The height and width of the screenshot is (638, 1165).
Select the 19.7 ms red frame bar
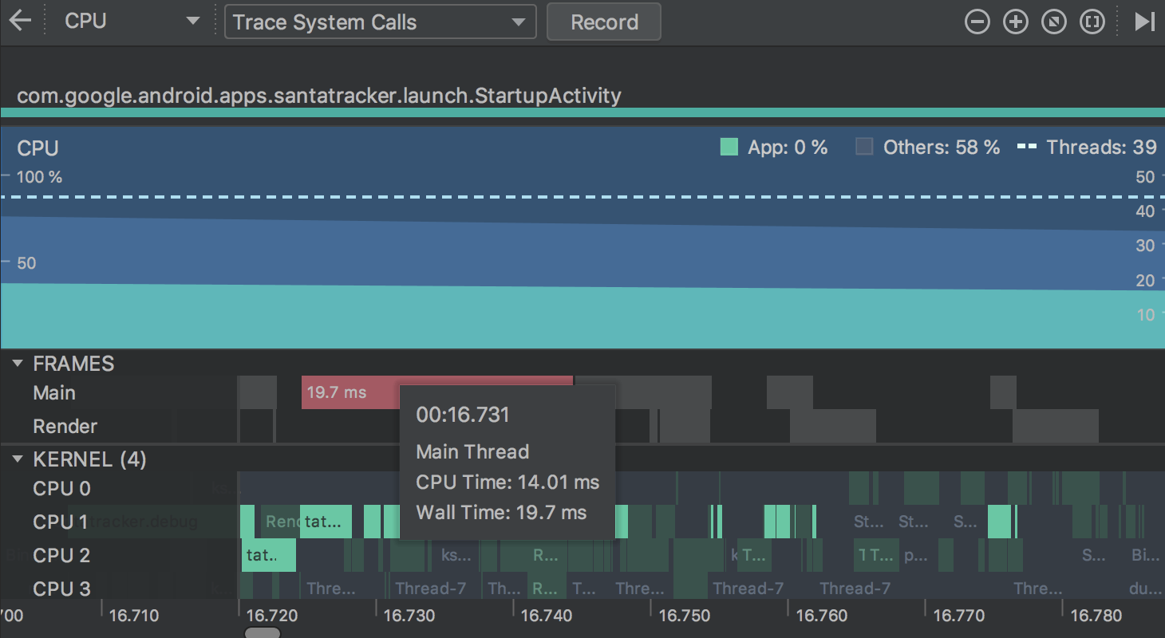coord(349,392)
